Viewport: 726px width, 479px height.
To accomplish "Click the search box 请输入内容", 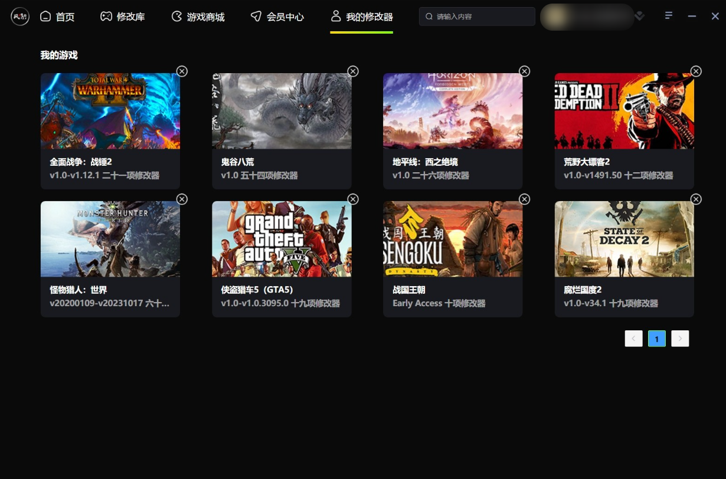I will tap(477, 17).
